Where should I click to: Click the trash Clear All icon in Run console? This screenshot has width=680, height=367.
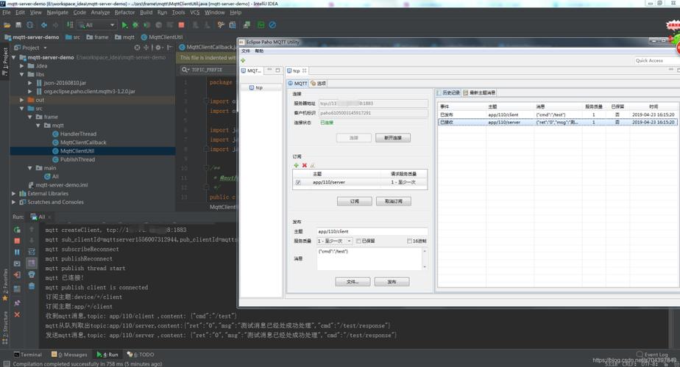pos(32,286)
